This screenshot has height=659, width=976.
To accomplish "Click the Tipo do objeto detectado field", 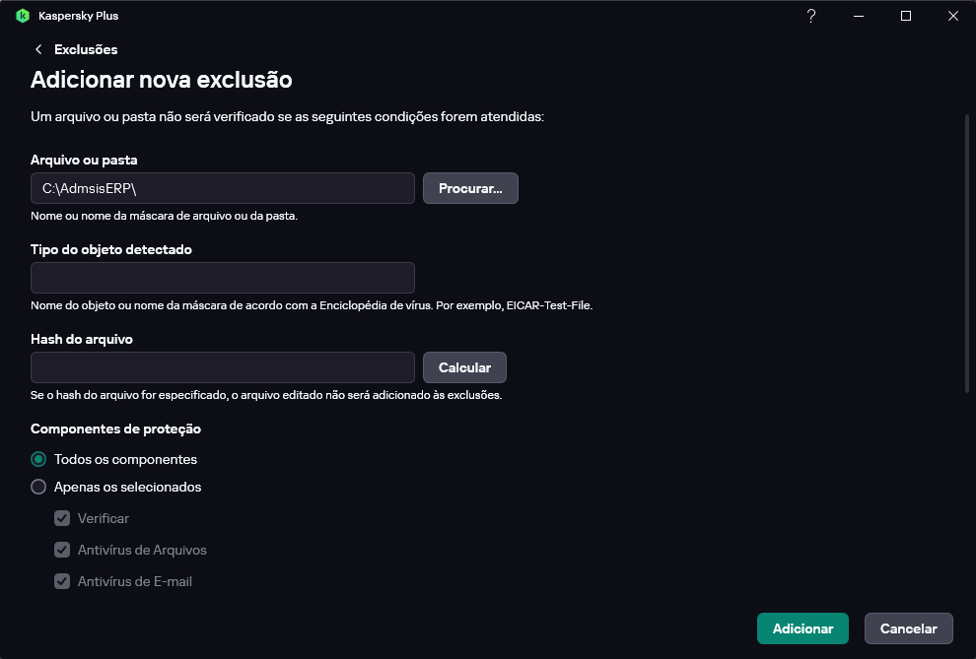I will tap(222, 278).
